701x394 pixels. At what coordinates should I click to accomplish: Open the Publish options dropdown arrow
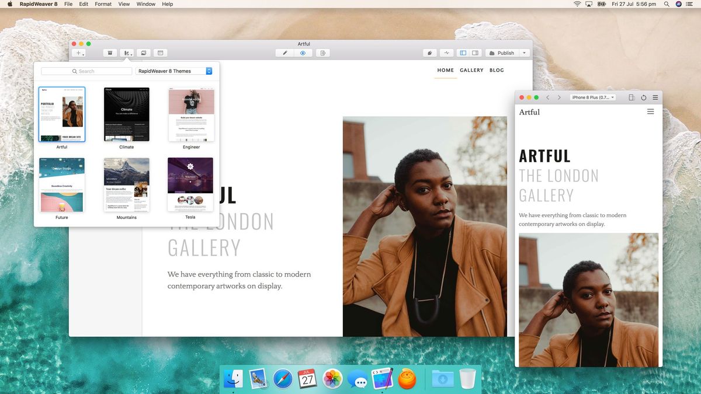coord(523,53)
